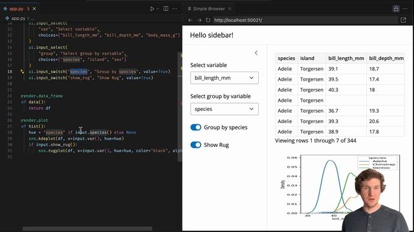
Task: Click the lightbulb code action icon
Action: tap(22, 72)
